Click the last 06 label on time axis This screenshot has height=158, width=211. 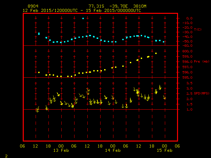point(177,146)
